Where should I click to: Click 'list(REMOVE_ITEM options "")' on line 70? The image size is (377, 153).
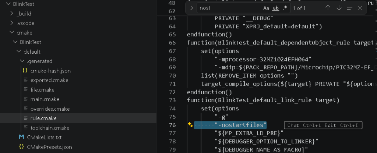click(250, 76)
